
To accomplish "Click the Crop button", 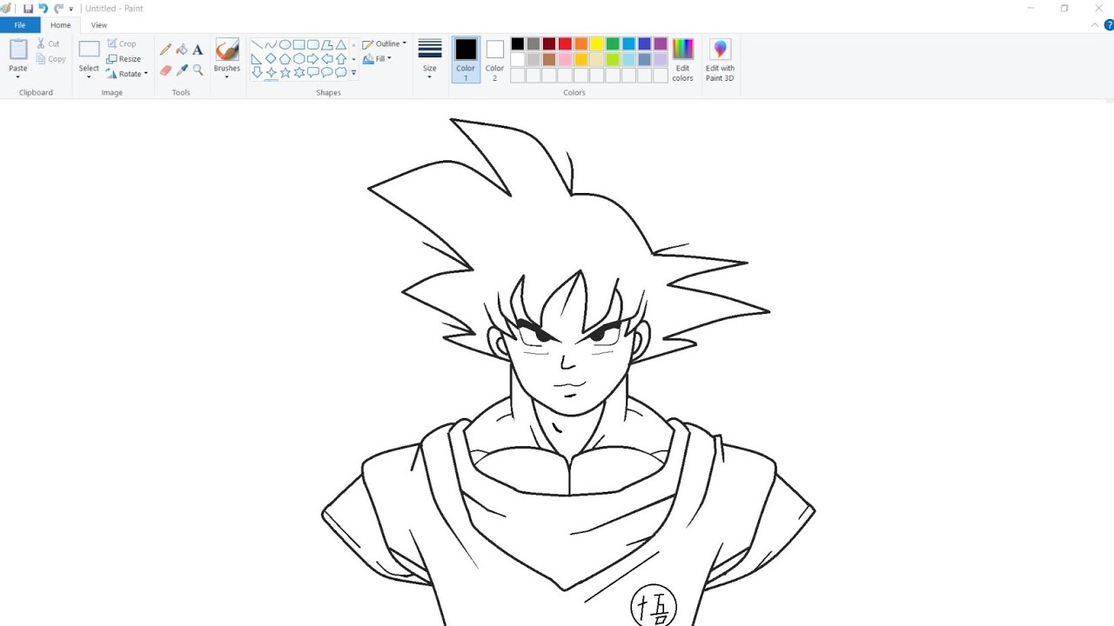I will click(121, 43).
